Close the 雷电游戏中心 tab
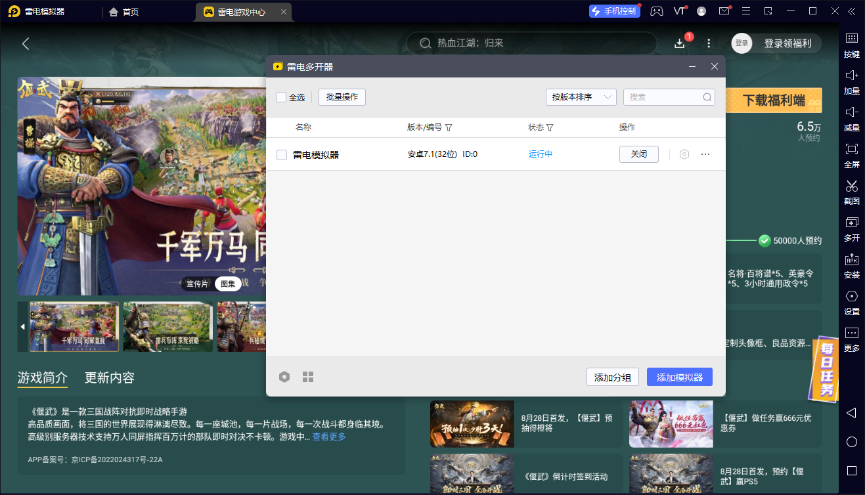 pyautogui.click(x=283, y=12)
